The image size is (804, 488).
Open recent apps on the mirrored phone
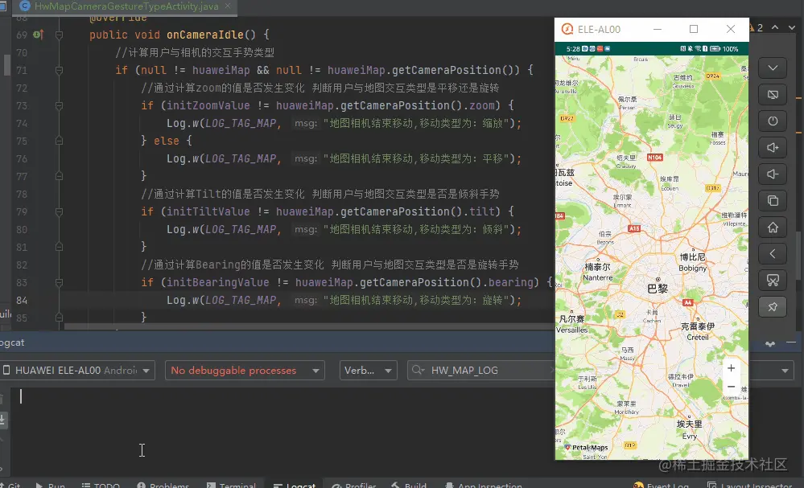[x=773, y=200]
